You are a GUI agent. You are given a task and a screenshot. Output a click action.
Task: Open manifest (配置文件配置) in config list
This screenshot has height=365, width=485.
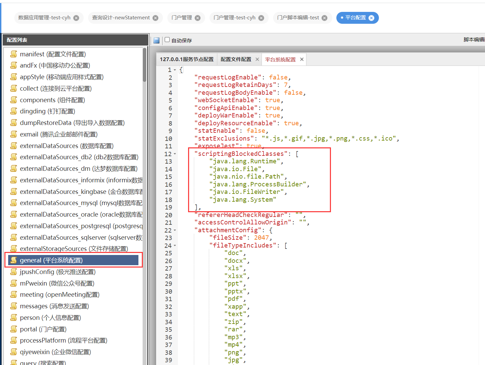[53, 54]
